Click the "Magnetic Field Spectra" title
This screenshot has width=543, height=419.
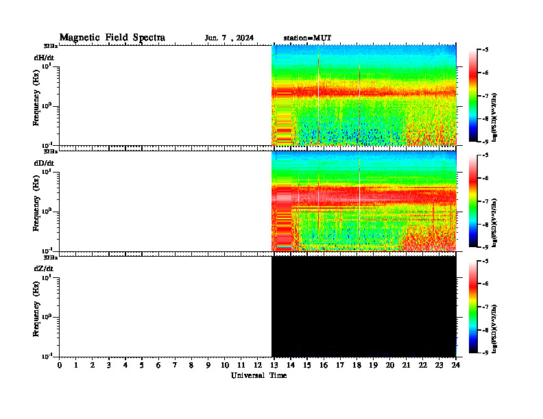[x=112, y=38]
